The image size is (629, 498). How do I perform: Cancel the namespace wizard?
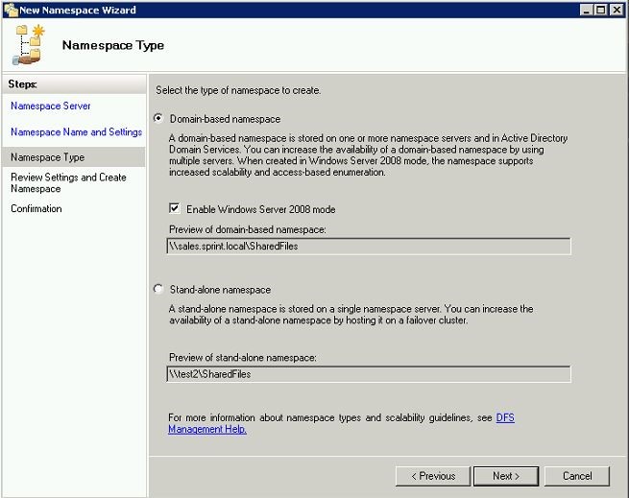tap(577, 476)
